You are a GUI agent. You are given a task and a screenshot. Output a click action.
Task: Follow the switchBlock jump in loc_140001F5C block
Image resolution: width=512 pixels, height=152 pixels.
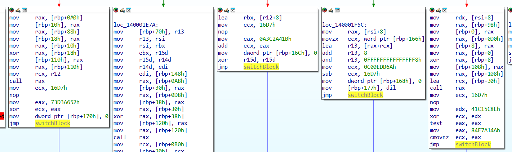[365, 95]
